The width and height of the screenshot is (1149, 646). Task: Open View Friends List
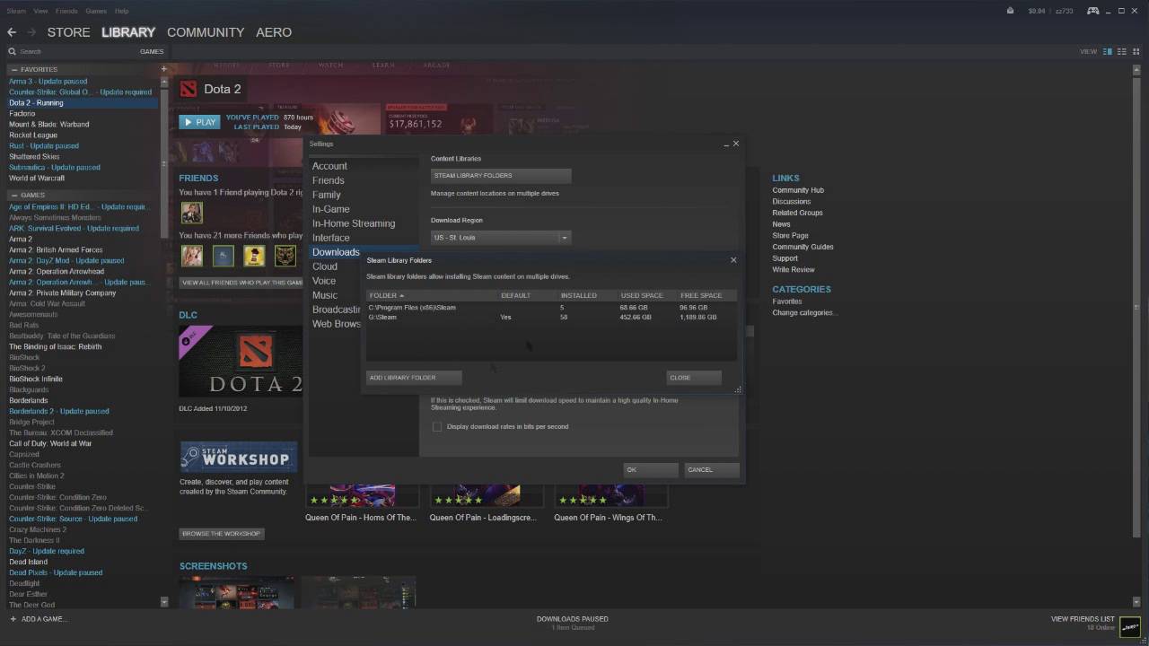point(1083,619)
